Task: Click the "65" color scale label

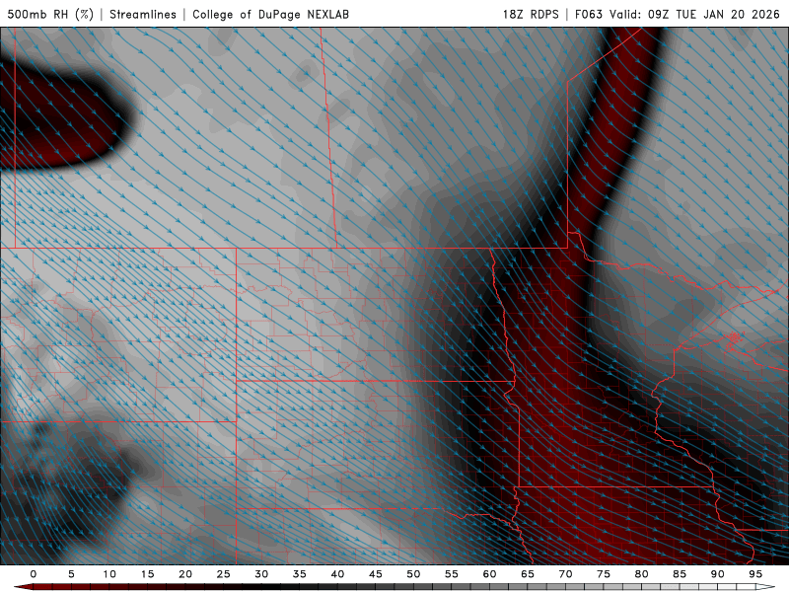Action: click(x=528, y=574)
